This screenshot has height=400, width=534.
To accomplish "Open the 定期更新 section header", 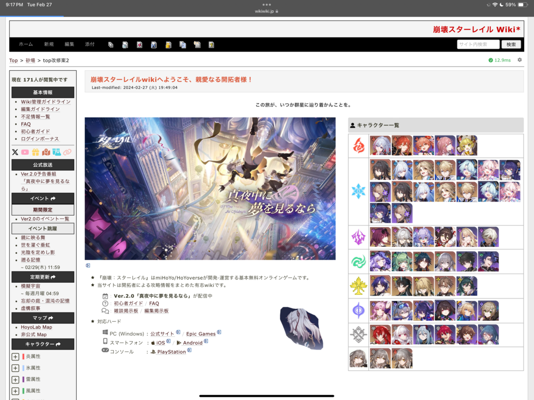I will point(43,277).
